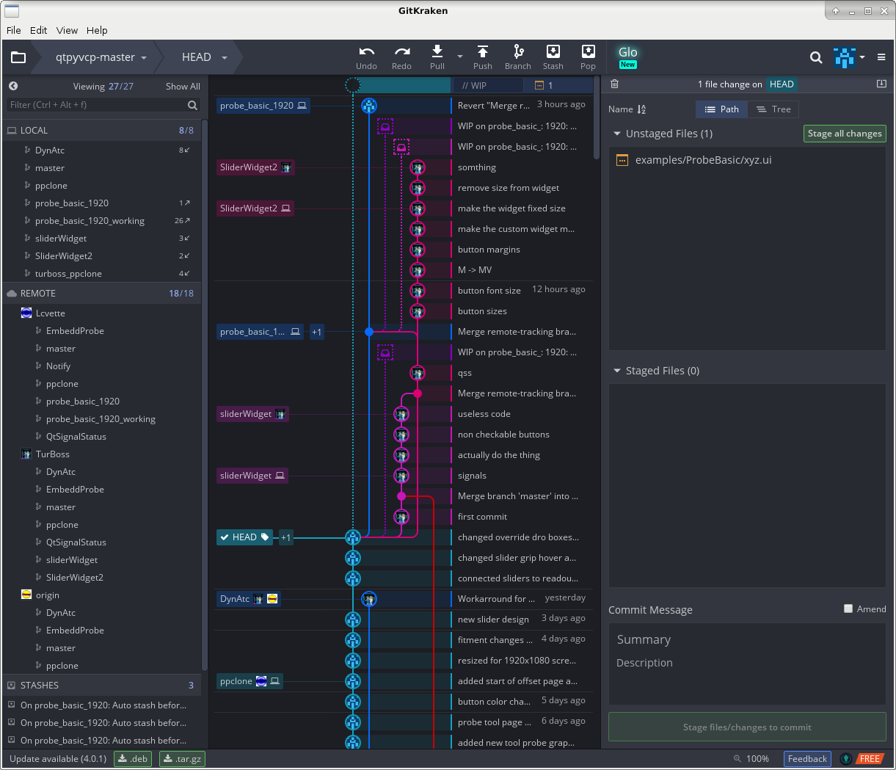
Task: Collapse the left panel with arrow icon
Action: pyautogui.click(x=13, y=86)
